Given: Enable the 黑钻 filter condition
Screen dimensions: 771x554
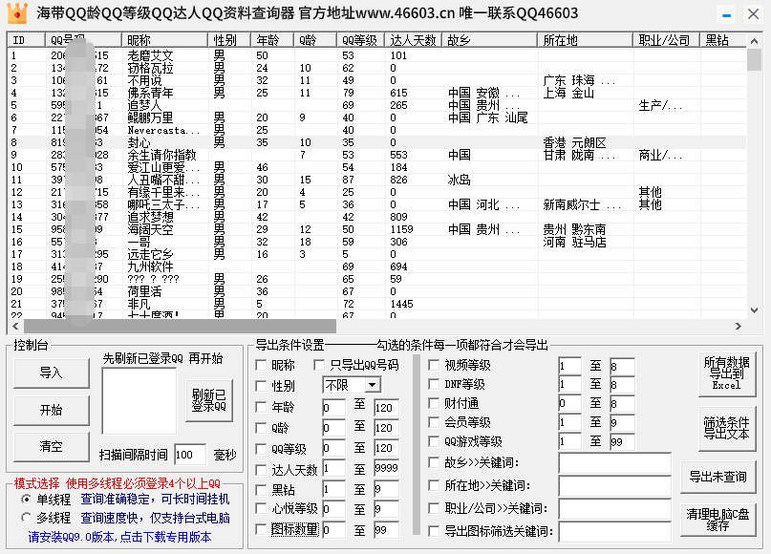Looking at the screenshot, I should point(261,489).
